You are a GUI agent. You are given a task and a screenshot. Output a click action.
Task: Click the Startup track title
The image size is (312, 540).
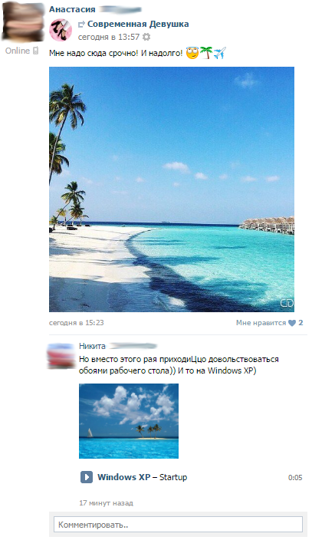[x=173, y=477]
